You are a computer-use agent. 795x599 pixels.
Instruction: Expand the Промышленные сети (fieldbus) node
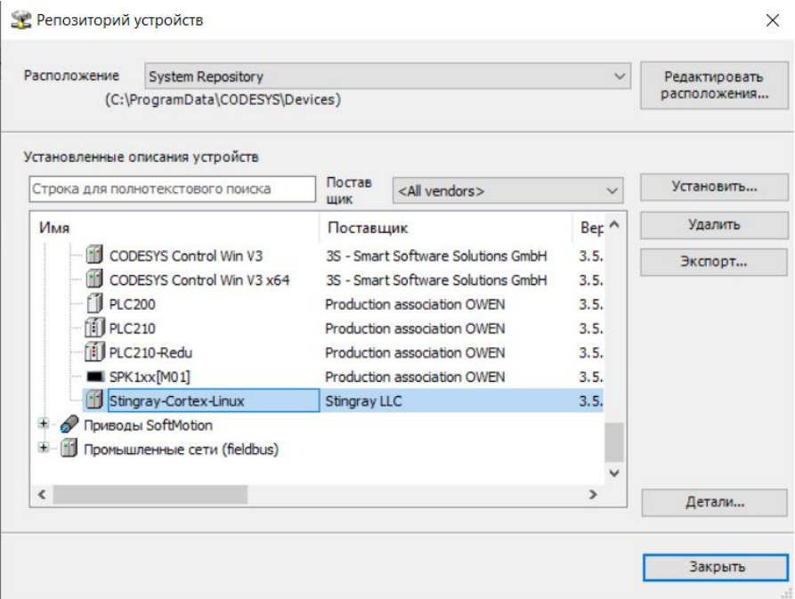[x=44, y=449]
